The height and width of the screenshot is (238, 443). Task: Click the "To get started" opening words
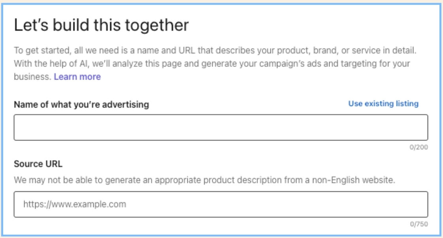coord(36,51)
